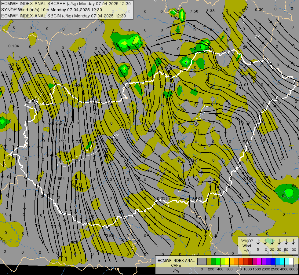The image size is (299, 275).
Task: Click the legend tick label 4000
Action: 284,269
